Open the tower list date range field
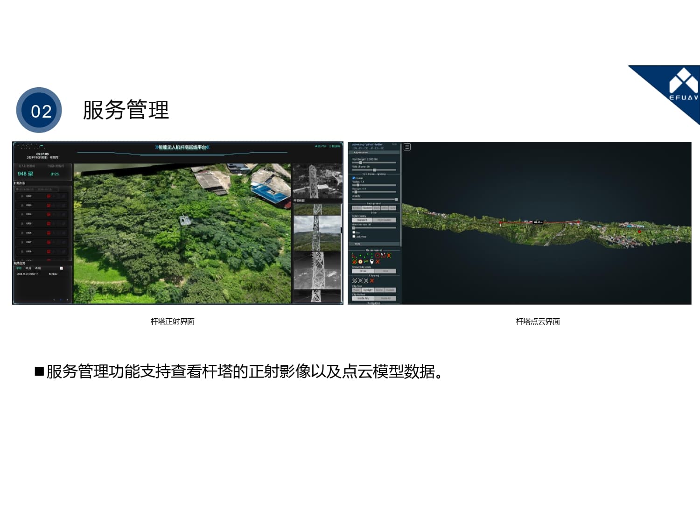Image resolution: width=700 pixels, height=525 pixels. [37, 189]
